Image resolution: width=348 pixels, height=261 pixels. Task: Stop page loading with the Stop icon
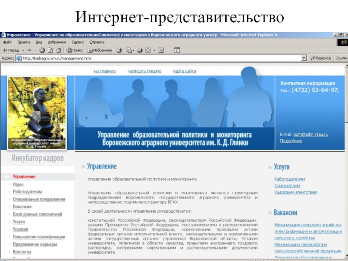42,50
